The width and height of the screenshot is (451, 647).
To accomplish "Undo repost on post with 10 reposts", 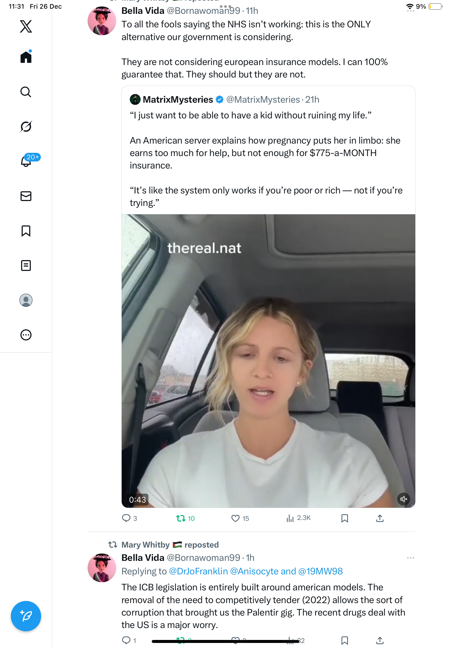I will [181, 518].
